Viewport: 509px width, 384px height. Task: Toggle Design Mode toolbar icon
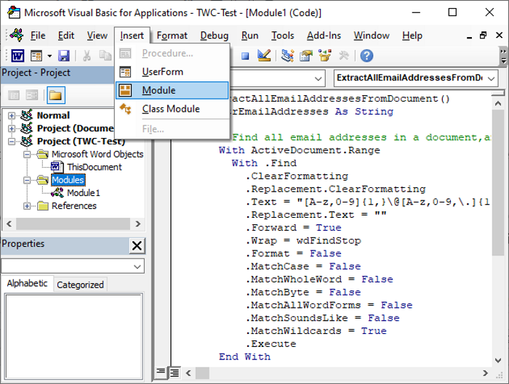(x=264, y=56)
